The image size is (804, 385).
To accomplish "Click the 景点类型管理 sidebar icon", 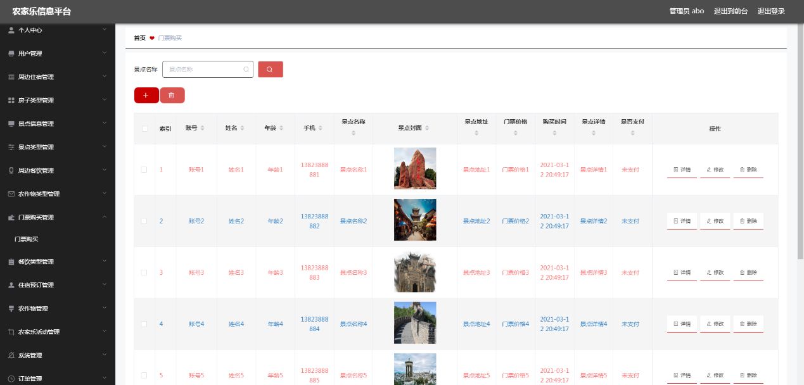I will coord(11,147).
